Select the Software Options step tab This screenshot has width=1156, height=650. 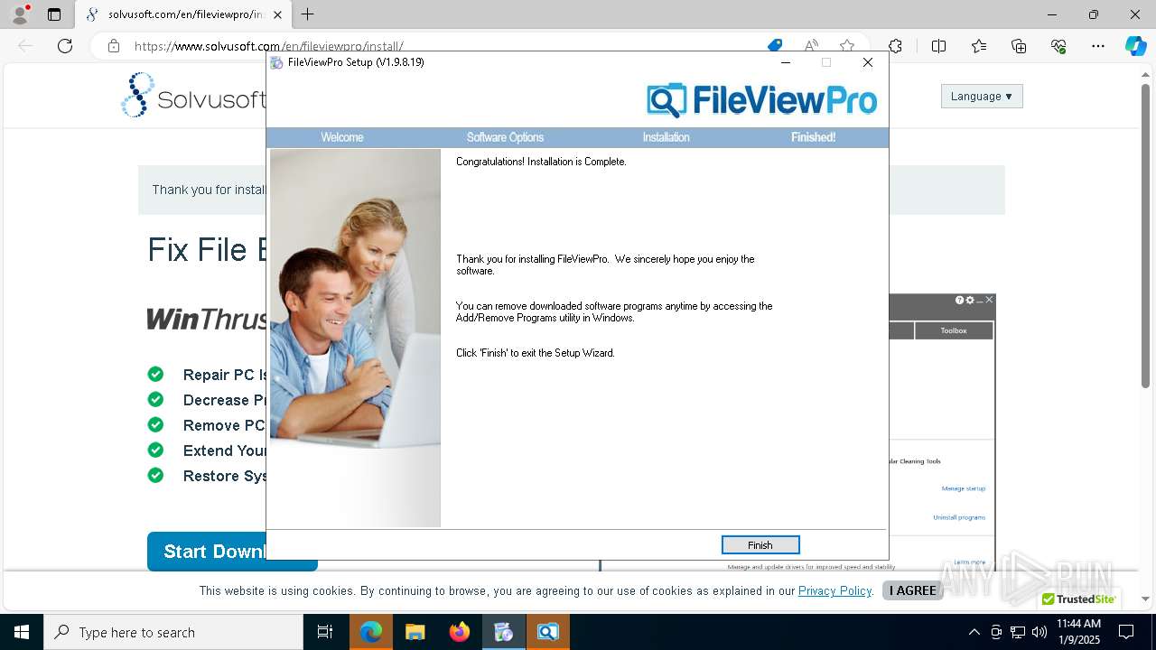[505, 137]
